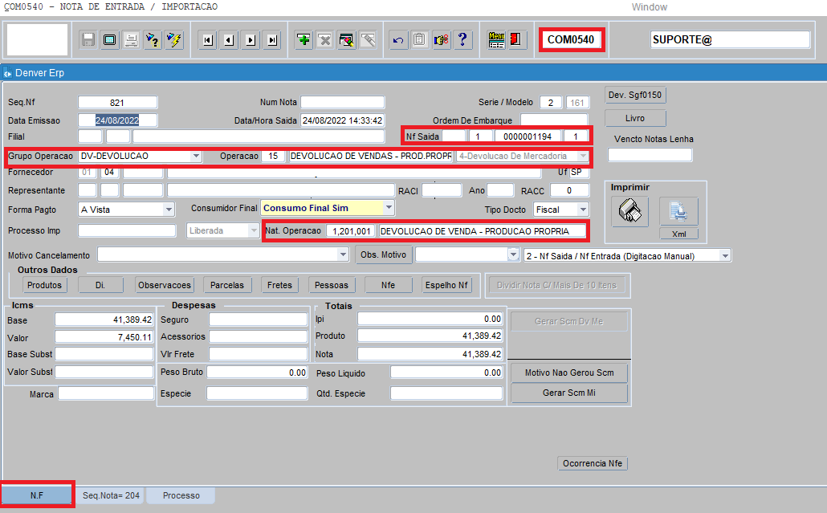Go to the first record
827x513 pixels.
coord(208,40)
